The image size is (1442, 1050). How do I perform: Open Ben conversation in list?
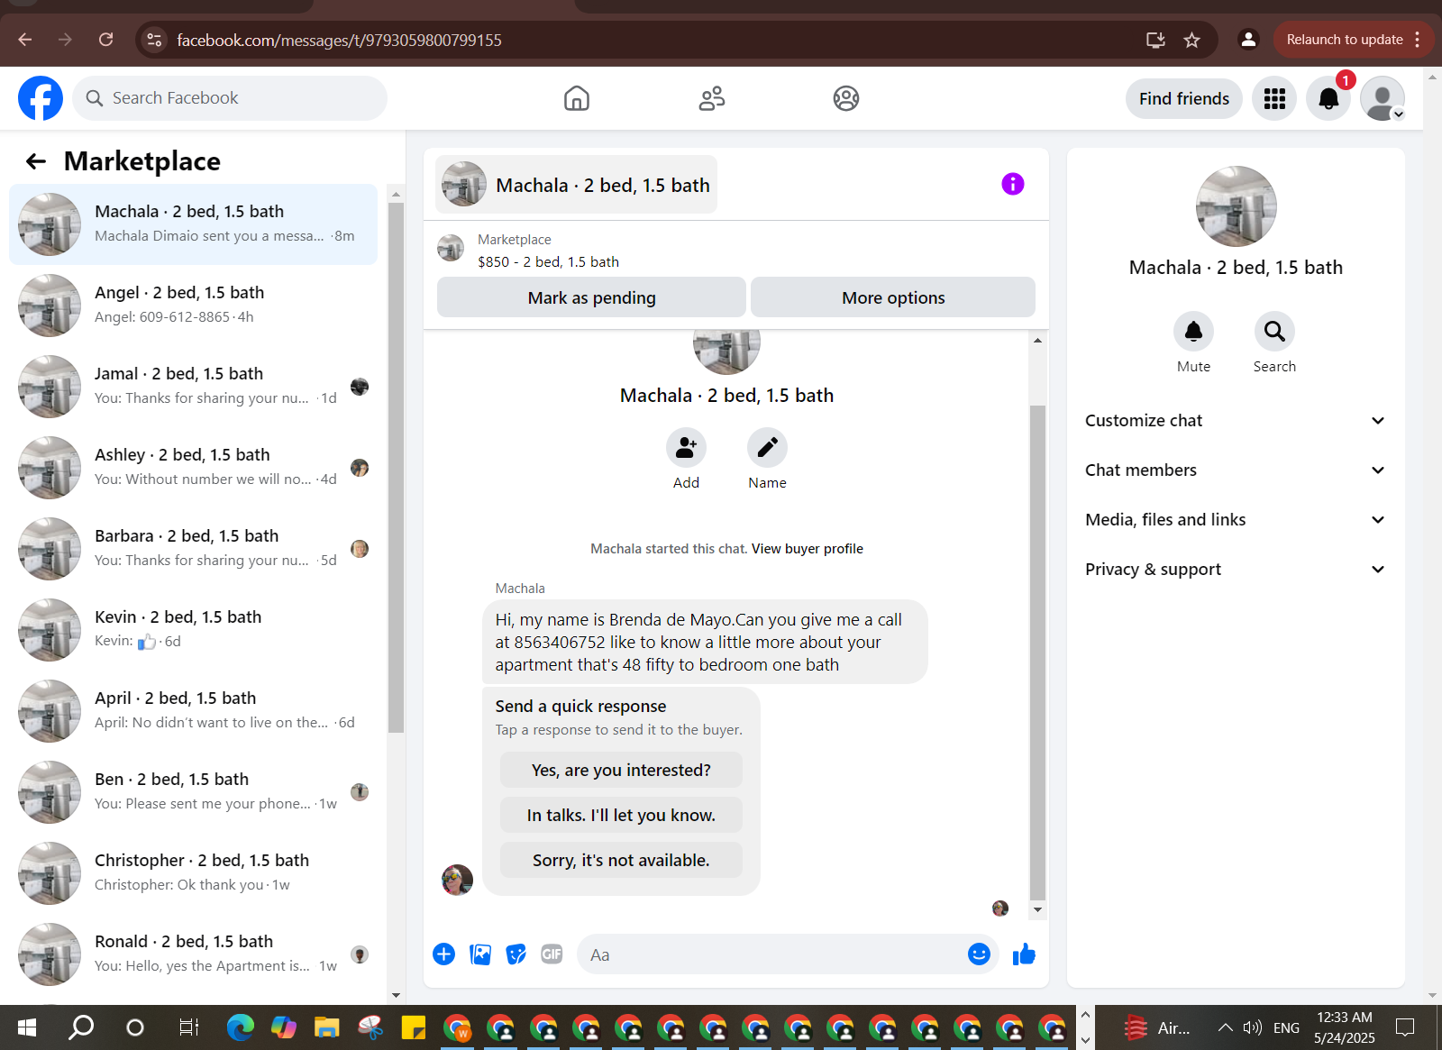tap(194, 792)
